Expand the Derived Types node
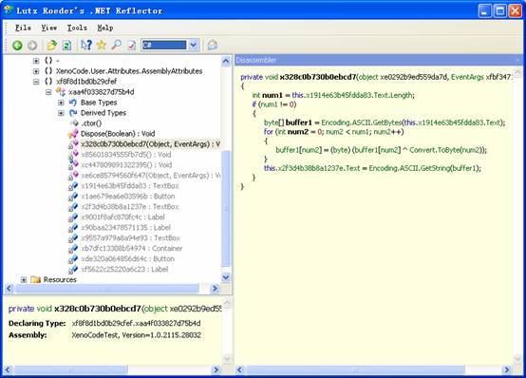This screenshot has width=526, height=378. click(x=61, y=113)
